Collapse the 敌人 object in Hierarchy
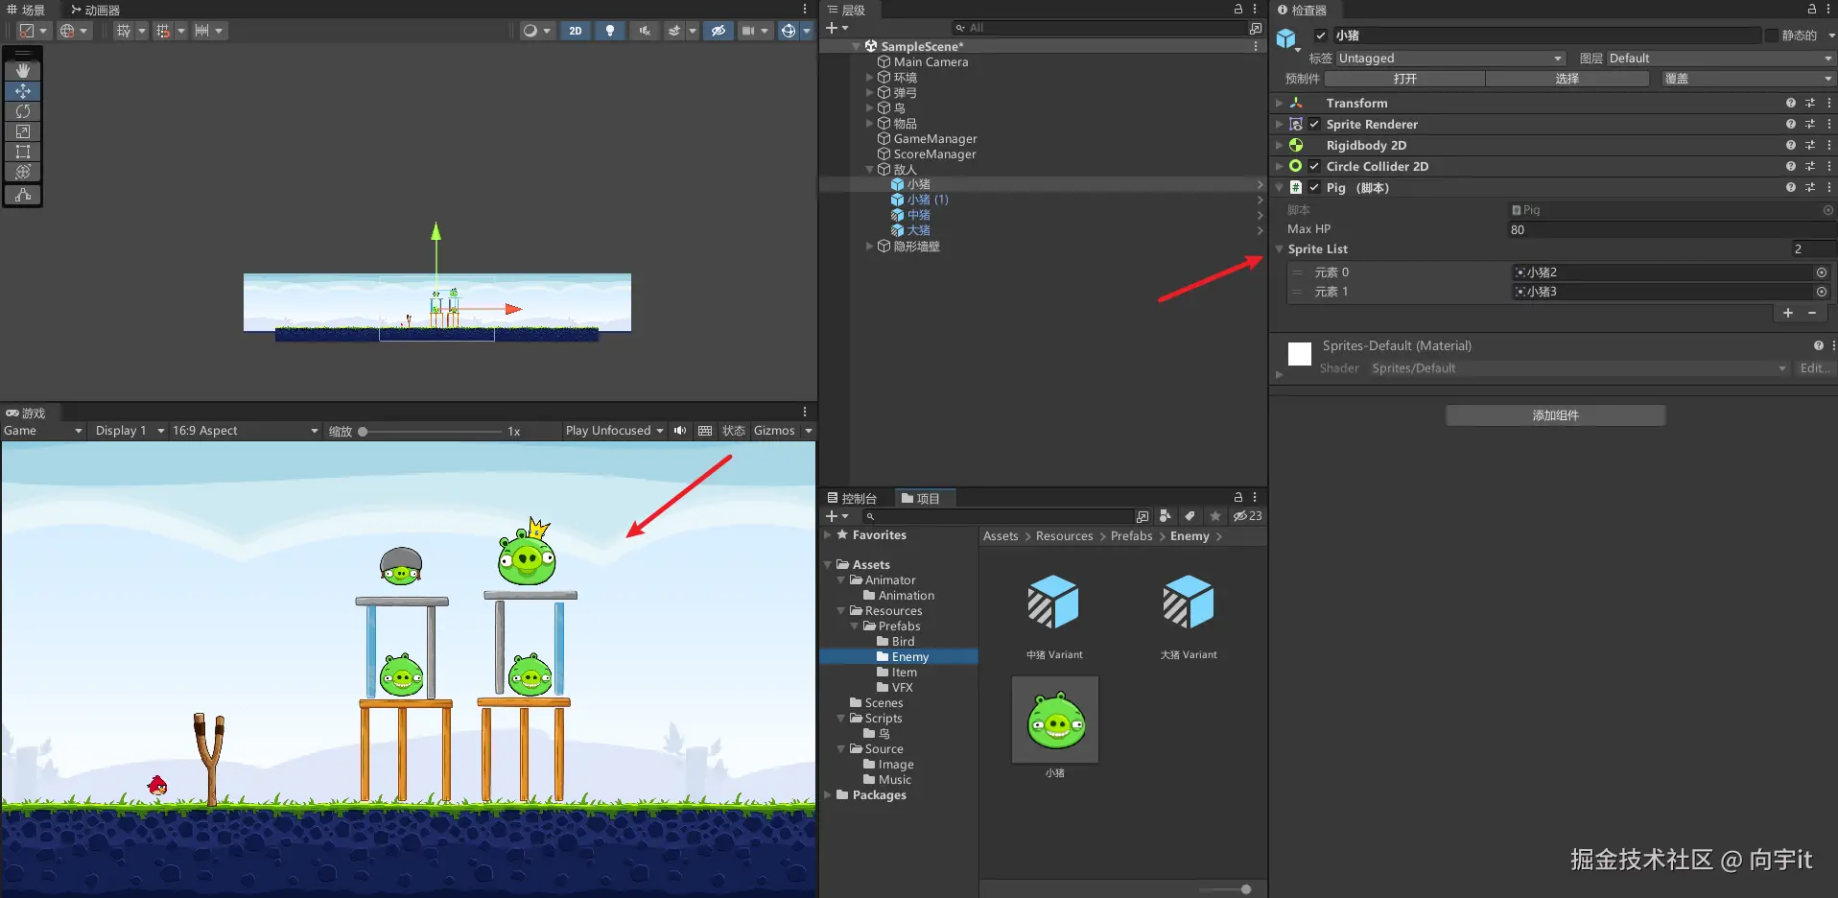The width and height of the screenshot is (1838, 898). coord(870,170)
